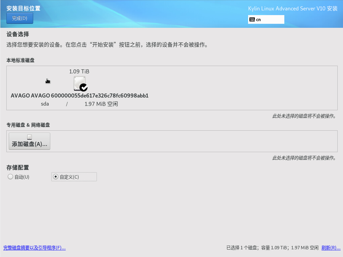Click the 本地标准磁盘 section heading
This screenshot has height=257, width=343.
point(20,60)
